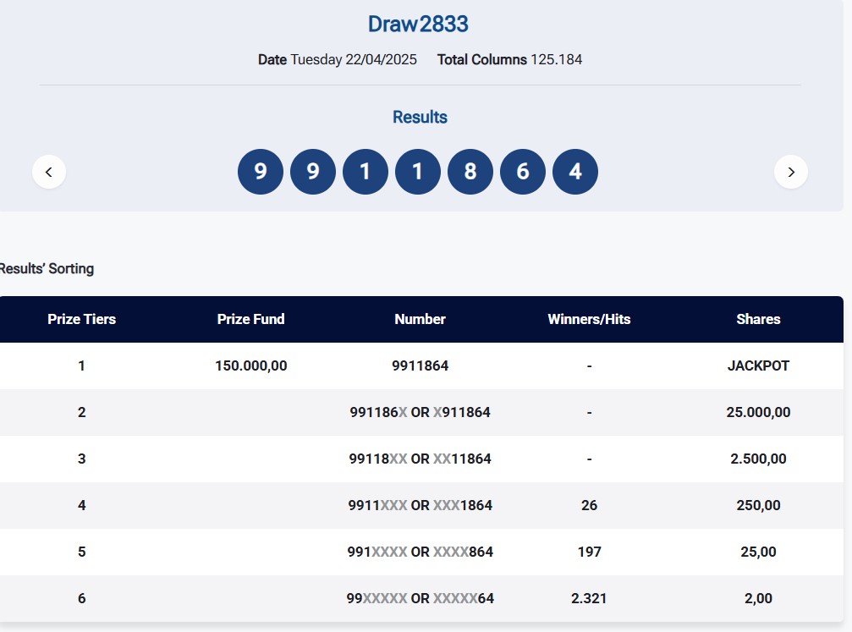
Task: Go to the previous draw with left arrow
Action: 49,172
